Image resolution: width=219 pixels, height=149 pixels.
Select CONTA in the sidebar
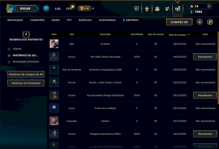coord(17,49)
